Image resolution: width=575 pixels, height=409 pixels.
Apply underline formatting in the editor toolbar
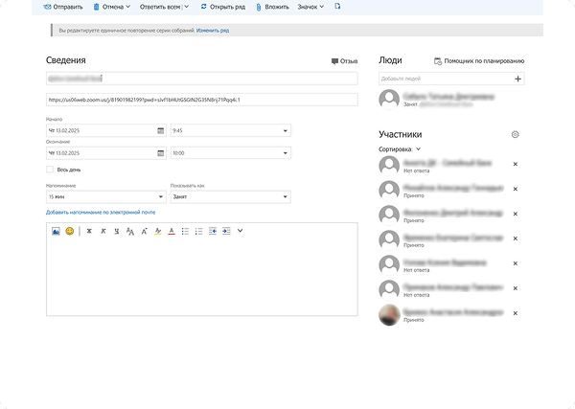tap(116, 231)
